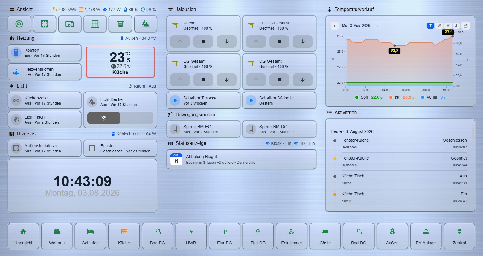Go to Wohnen room tab
The width and height of the screenshot is (483, 256).
coord(57,236)
